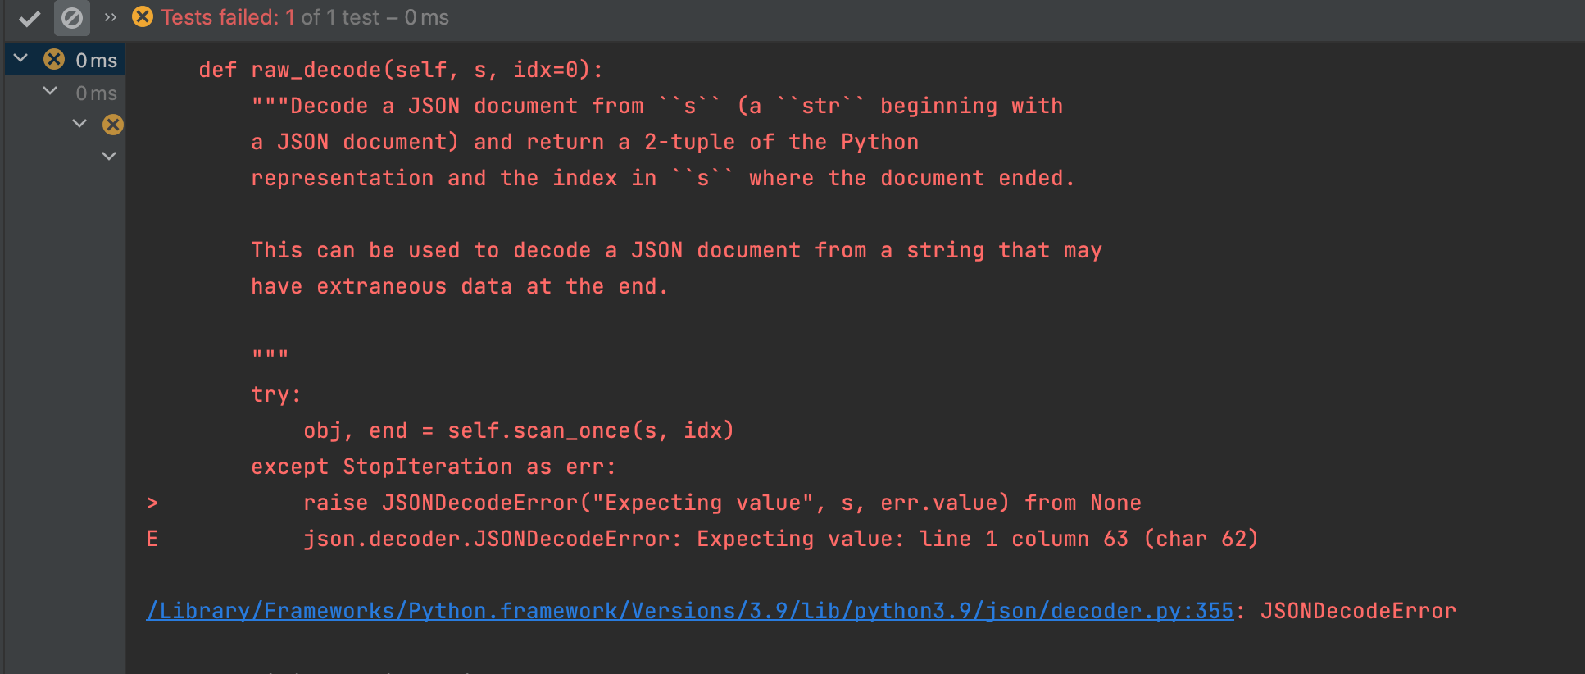Screen dimensions: 1585x674
Task: Toggle the Show Passed checkmark filter
Action: click(x=30, y=18)
